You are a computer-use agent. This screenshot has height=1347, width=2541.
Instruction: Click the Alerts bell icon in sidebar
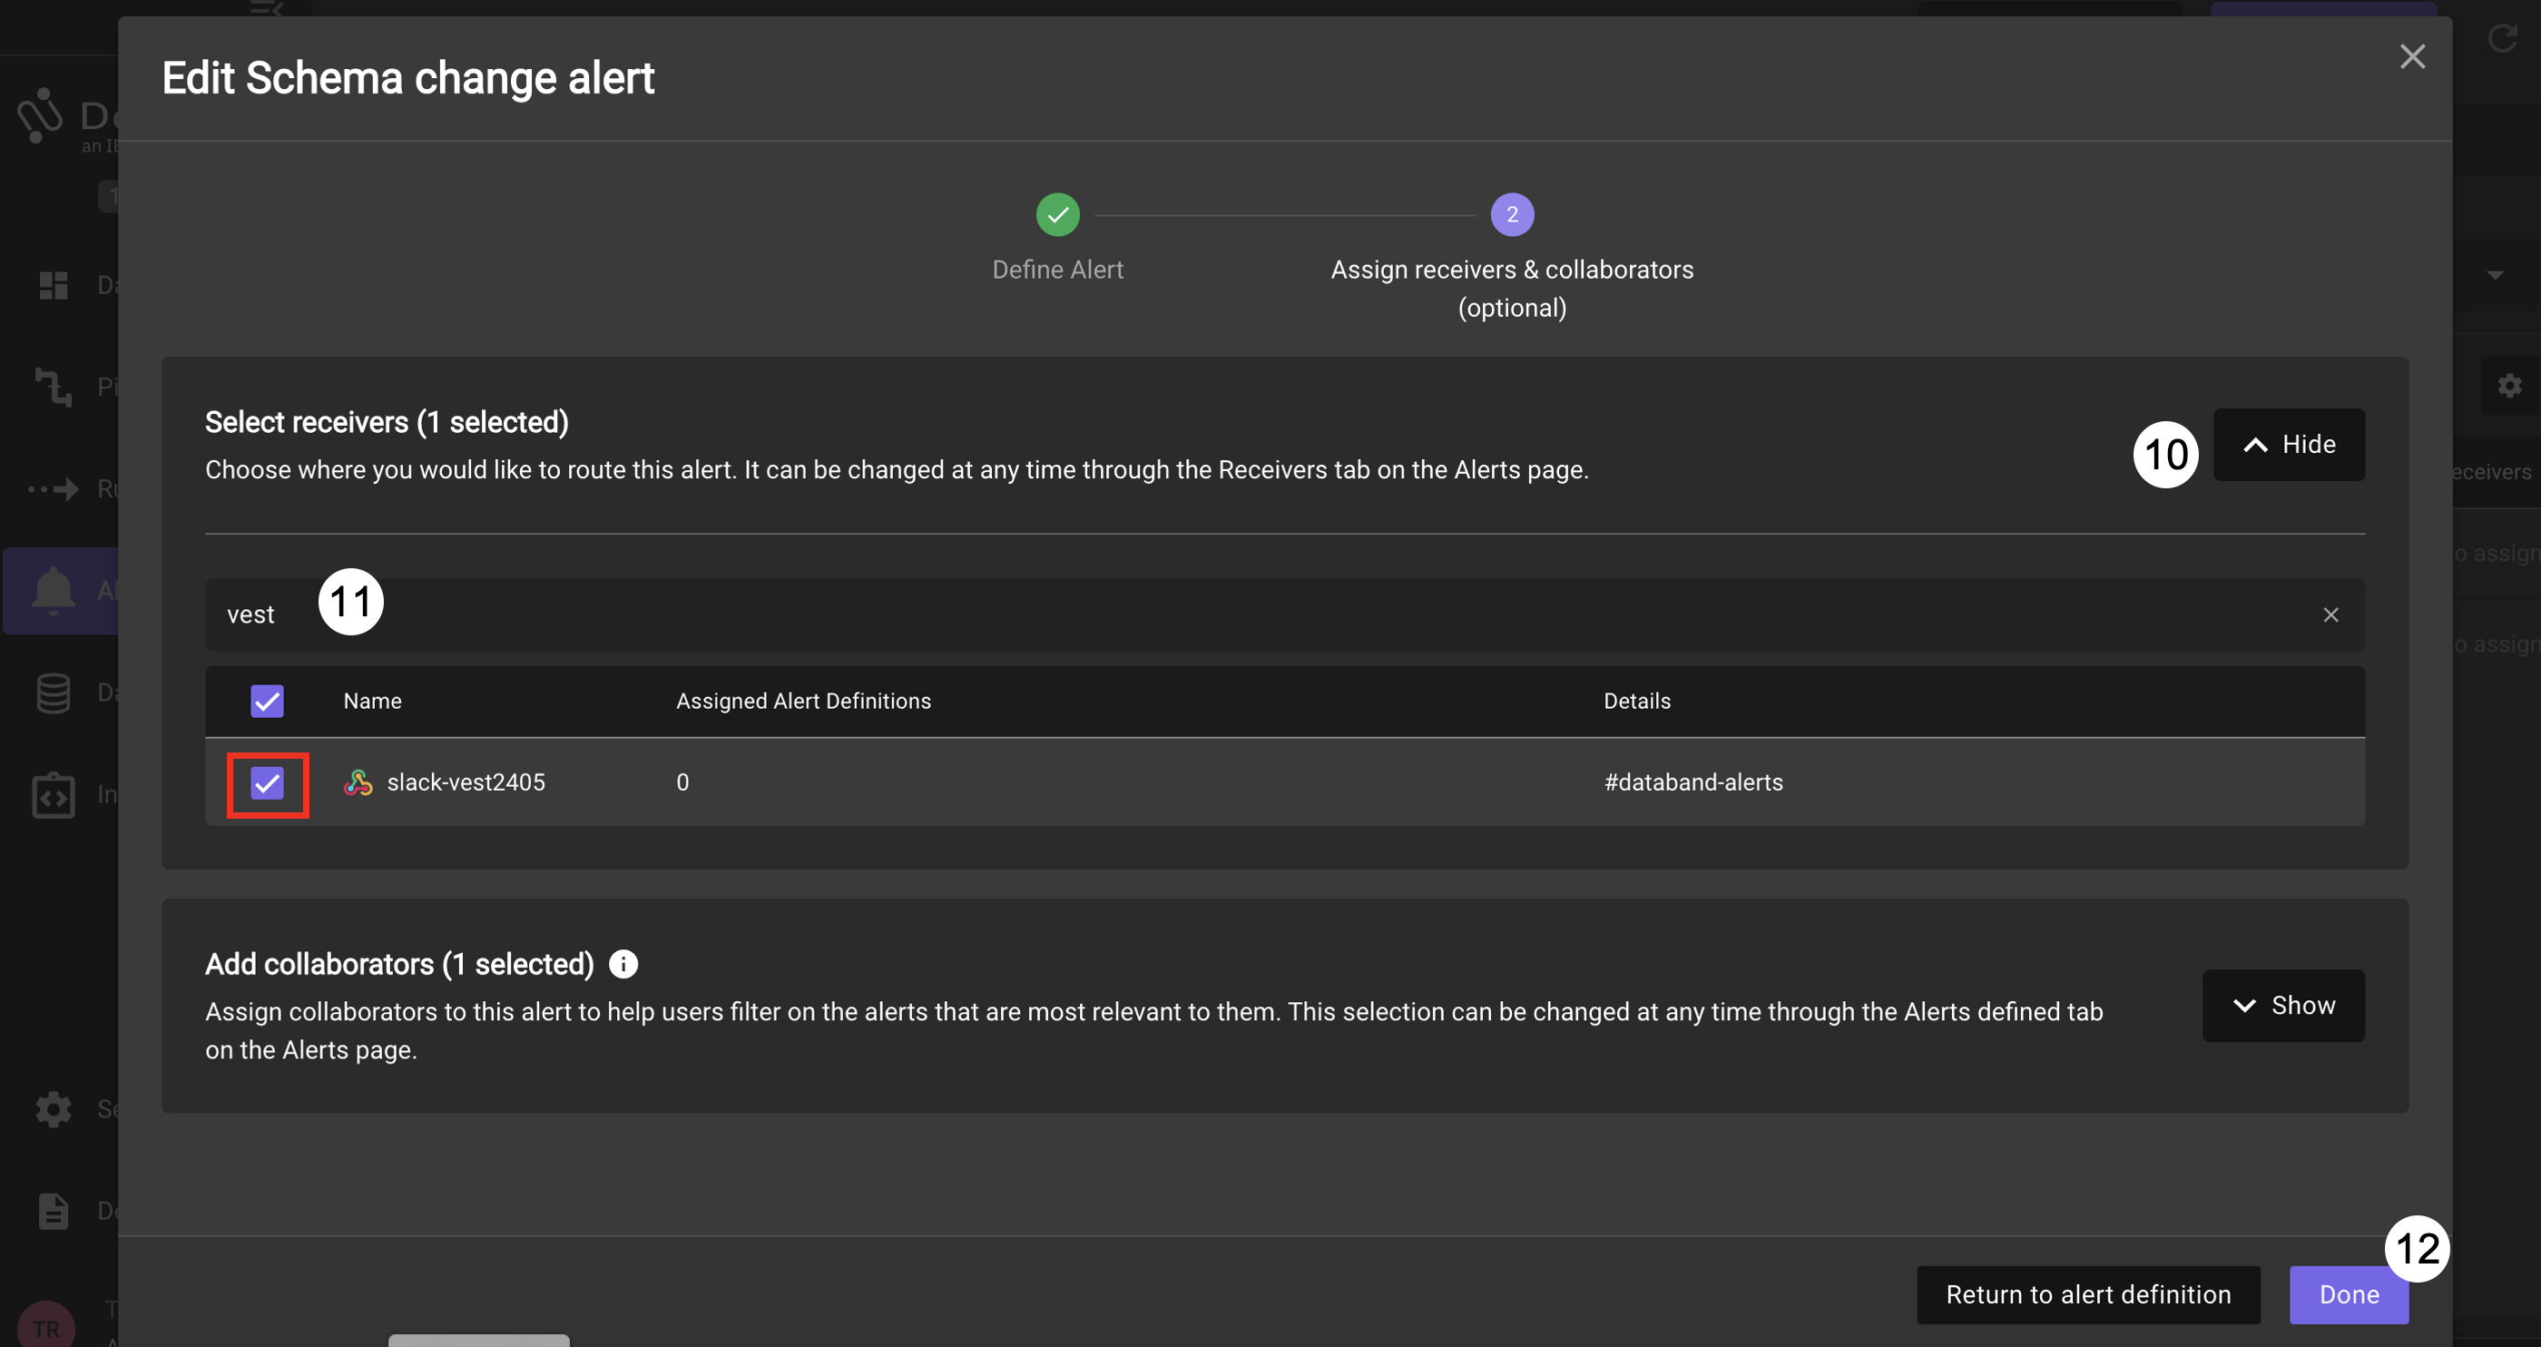pos(54,590)
